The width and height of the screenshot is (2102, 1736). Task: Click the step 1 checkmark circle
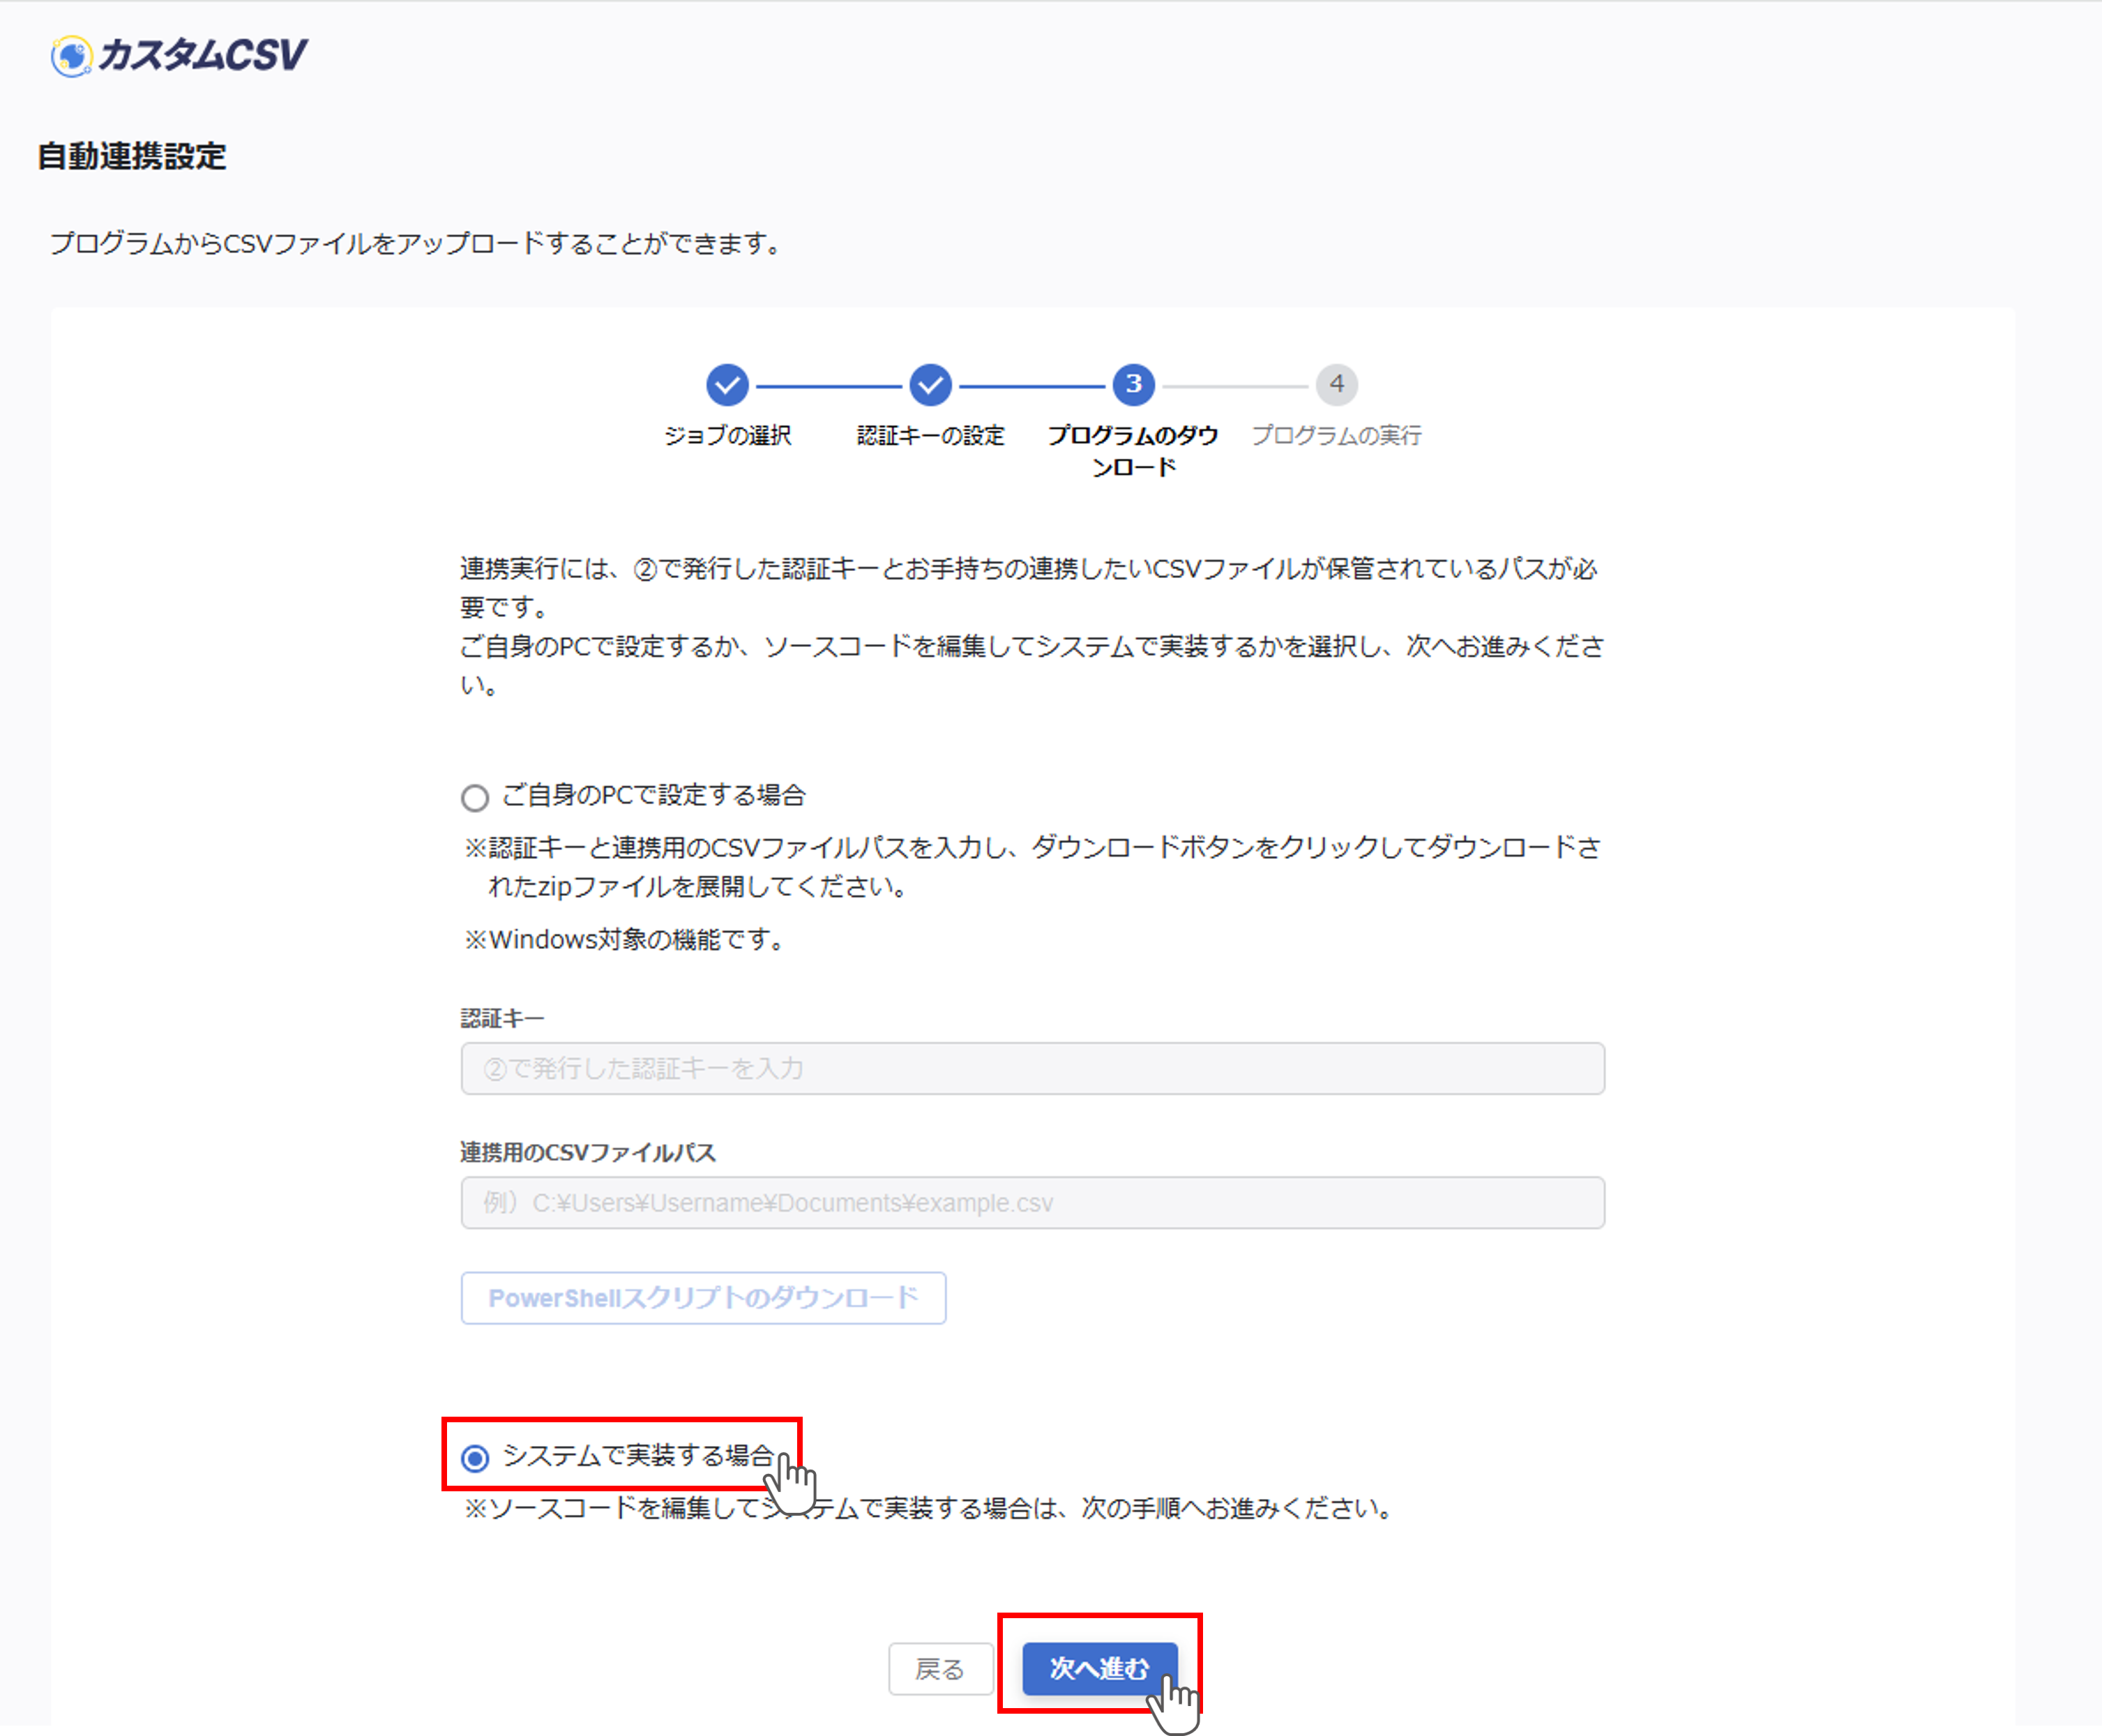[727, 385]
